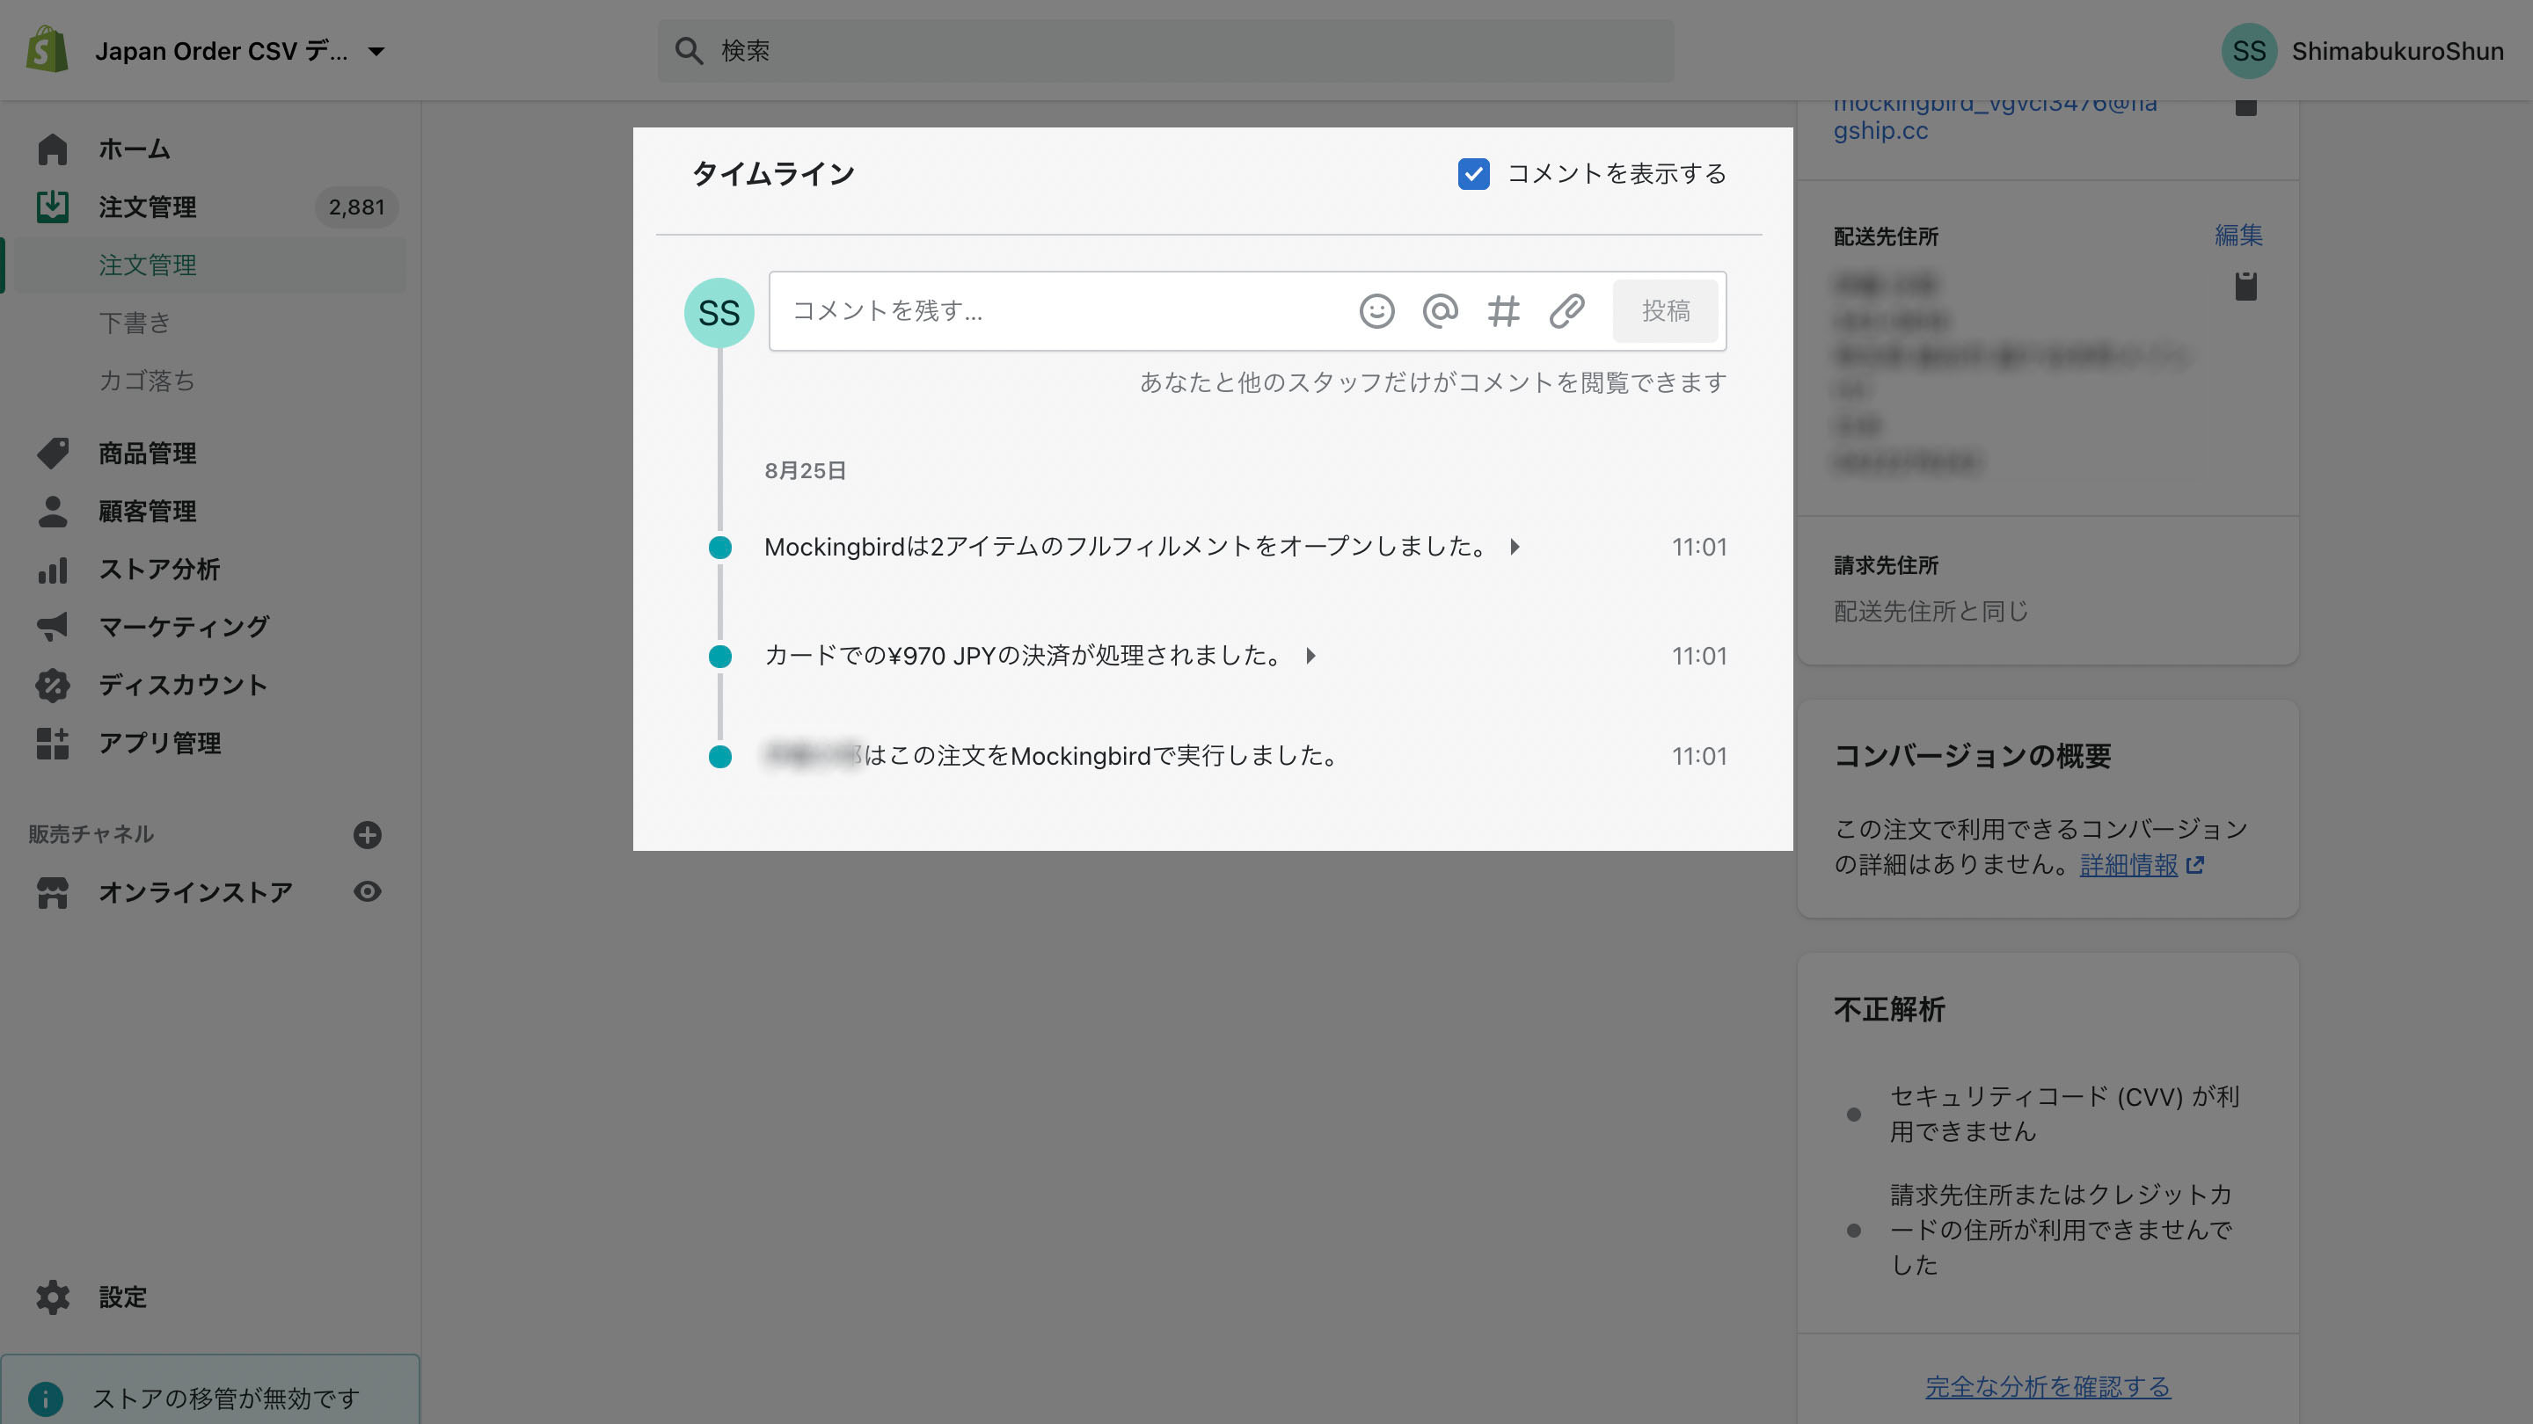This screenshot has width=2533, height=1424.
Task: Click the 8月25日 date label
Action: pyautogui.click(x=806, y=471)
